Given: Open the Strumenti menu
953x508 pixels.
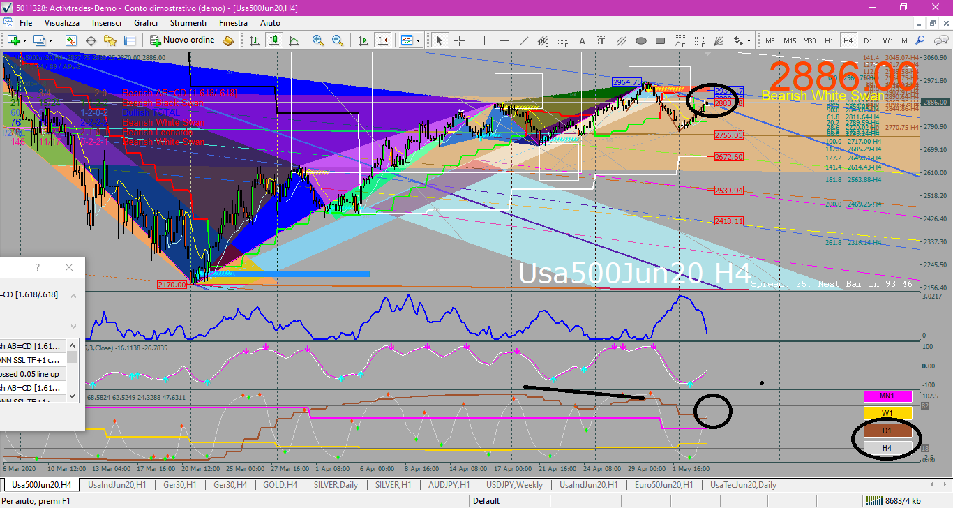Looking at the screenshot, I should coord(188,23).
